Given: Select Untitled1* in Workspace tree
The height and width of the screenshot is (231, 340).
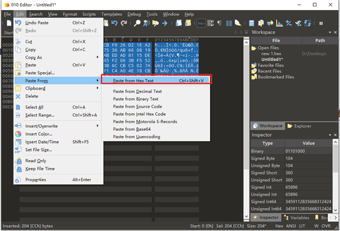Looking at the screenshot, I should (272, 59).
